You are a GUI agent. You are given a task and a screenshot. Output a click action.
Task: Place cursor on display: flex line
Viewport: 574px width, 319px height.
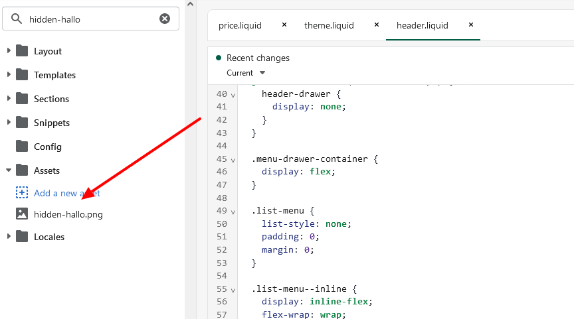298,172
